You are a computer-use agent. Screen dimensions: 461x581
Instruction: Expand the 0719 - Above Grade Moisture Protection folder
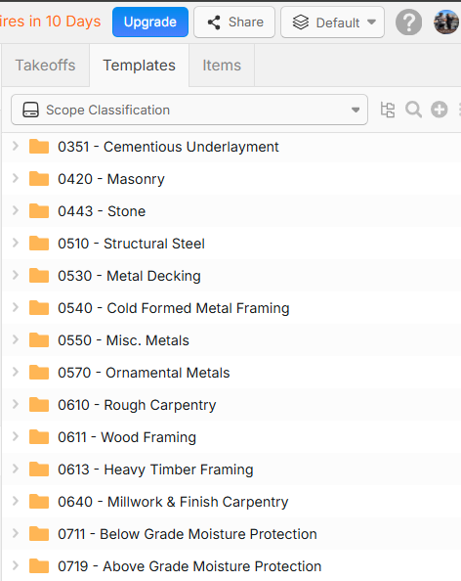(x=16, y=565)
